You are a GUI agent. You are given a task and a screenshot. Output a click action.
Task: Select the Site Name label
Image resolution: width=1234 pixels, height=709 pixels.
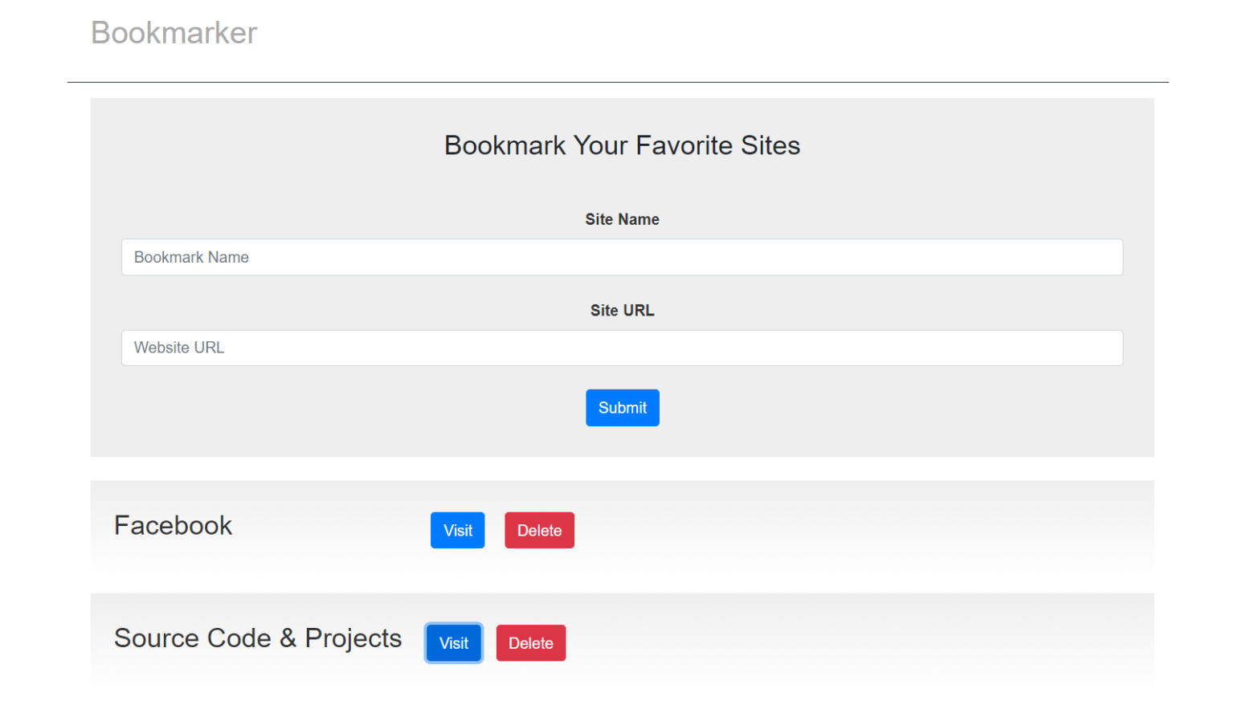pyautogui.click(x=622, y=219)
